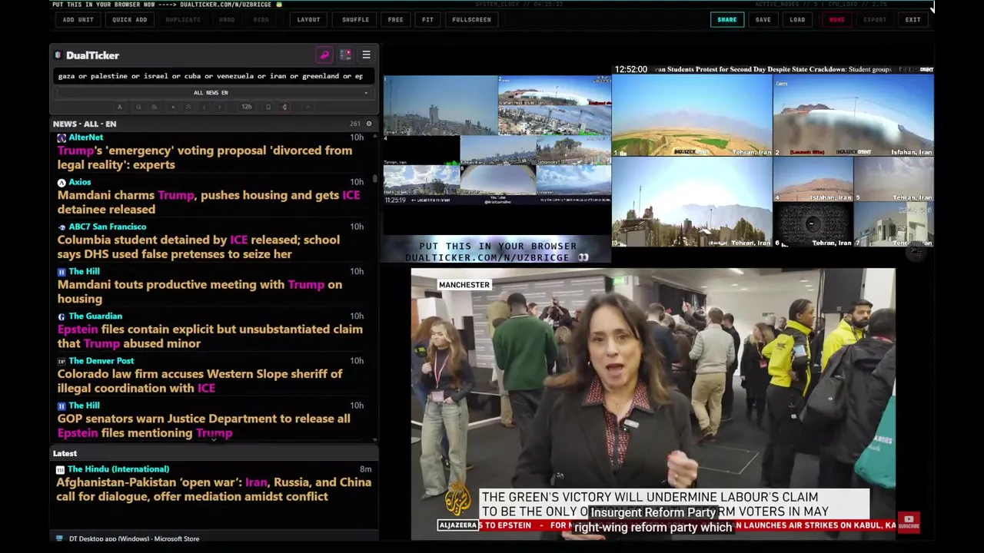
Task: Click the red NUKE button
Action: (x=836, y=20)
